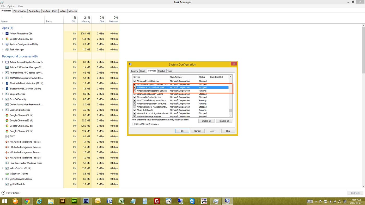Expand the System Configuration Utility process
This screenshot has height=205, width=365.
click(3, 44)
